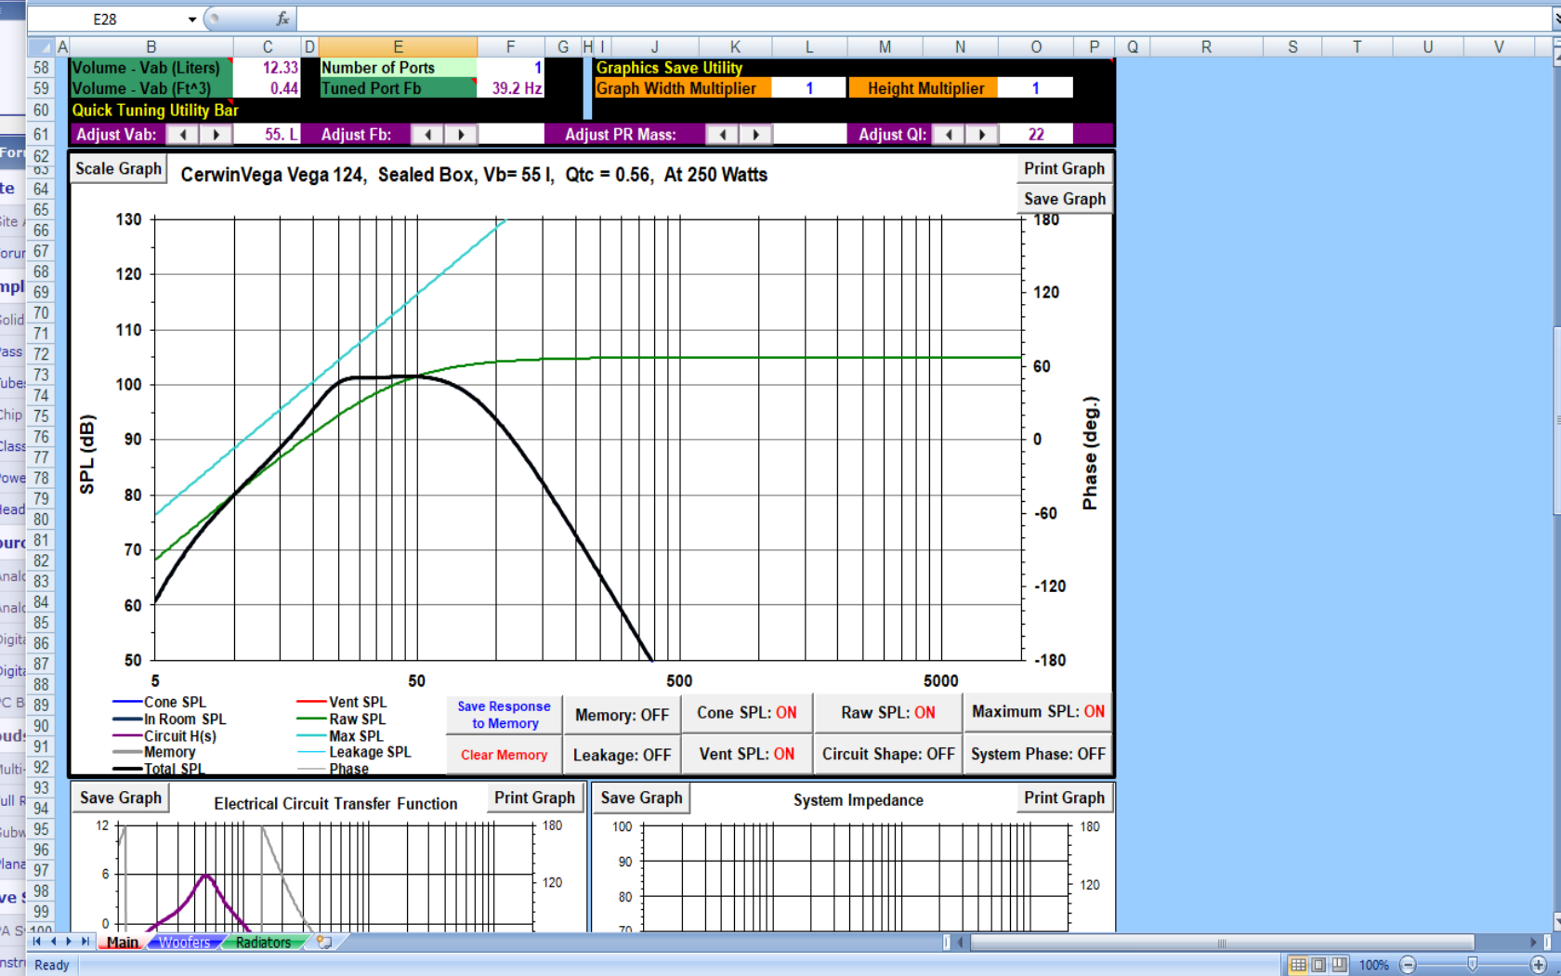Click the Adjust Ql value 22
Screen dimensions: 1561x976
[x=1035, y=135]
